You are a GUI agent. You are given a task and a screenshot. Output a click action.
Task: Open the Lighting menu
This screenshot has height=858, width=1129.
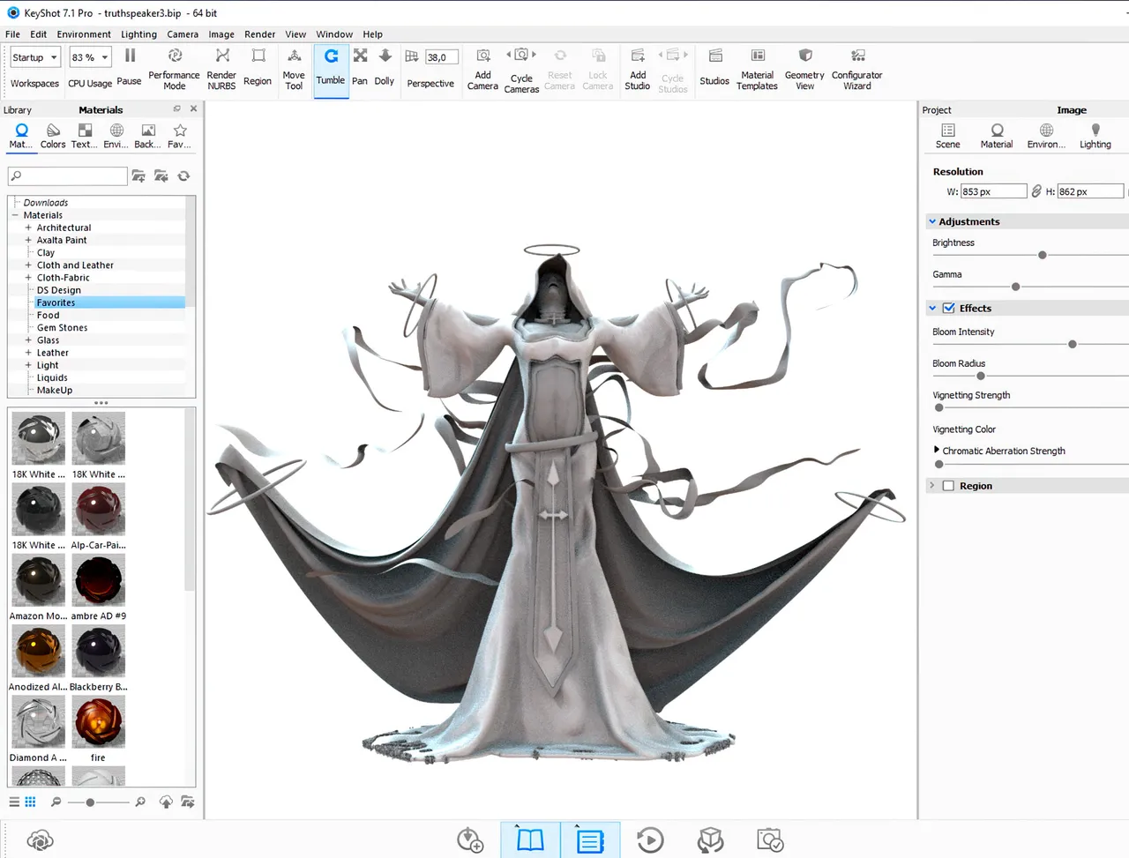[x=138, y=34]
